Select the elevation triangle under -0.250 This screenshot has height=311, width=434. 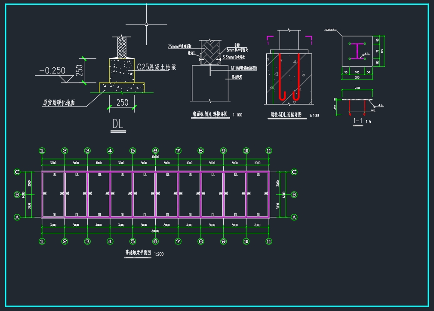coord(67,79)
